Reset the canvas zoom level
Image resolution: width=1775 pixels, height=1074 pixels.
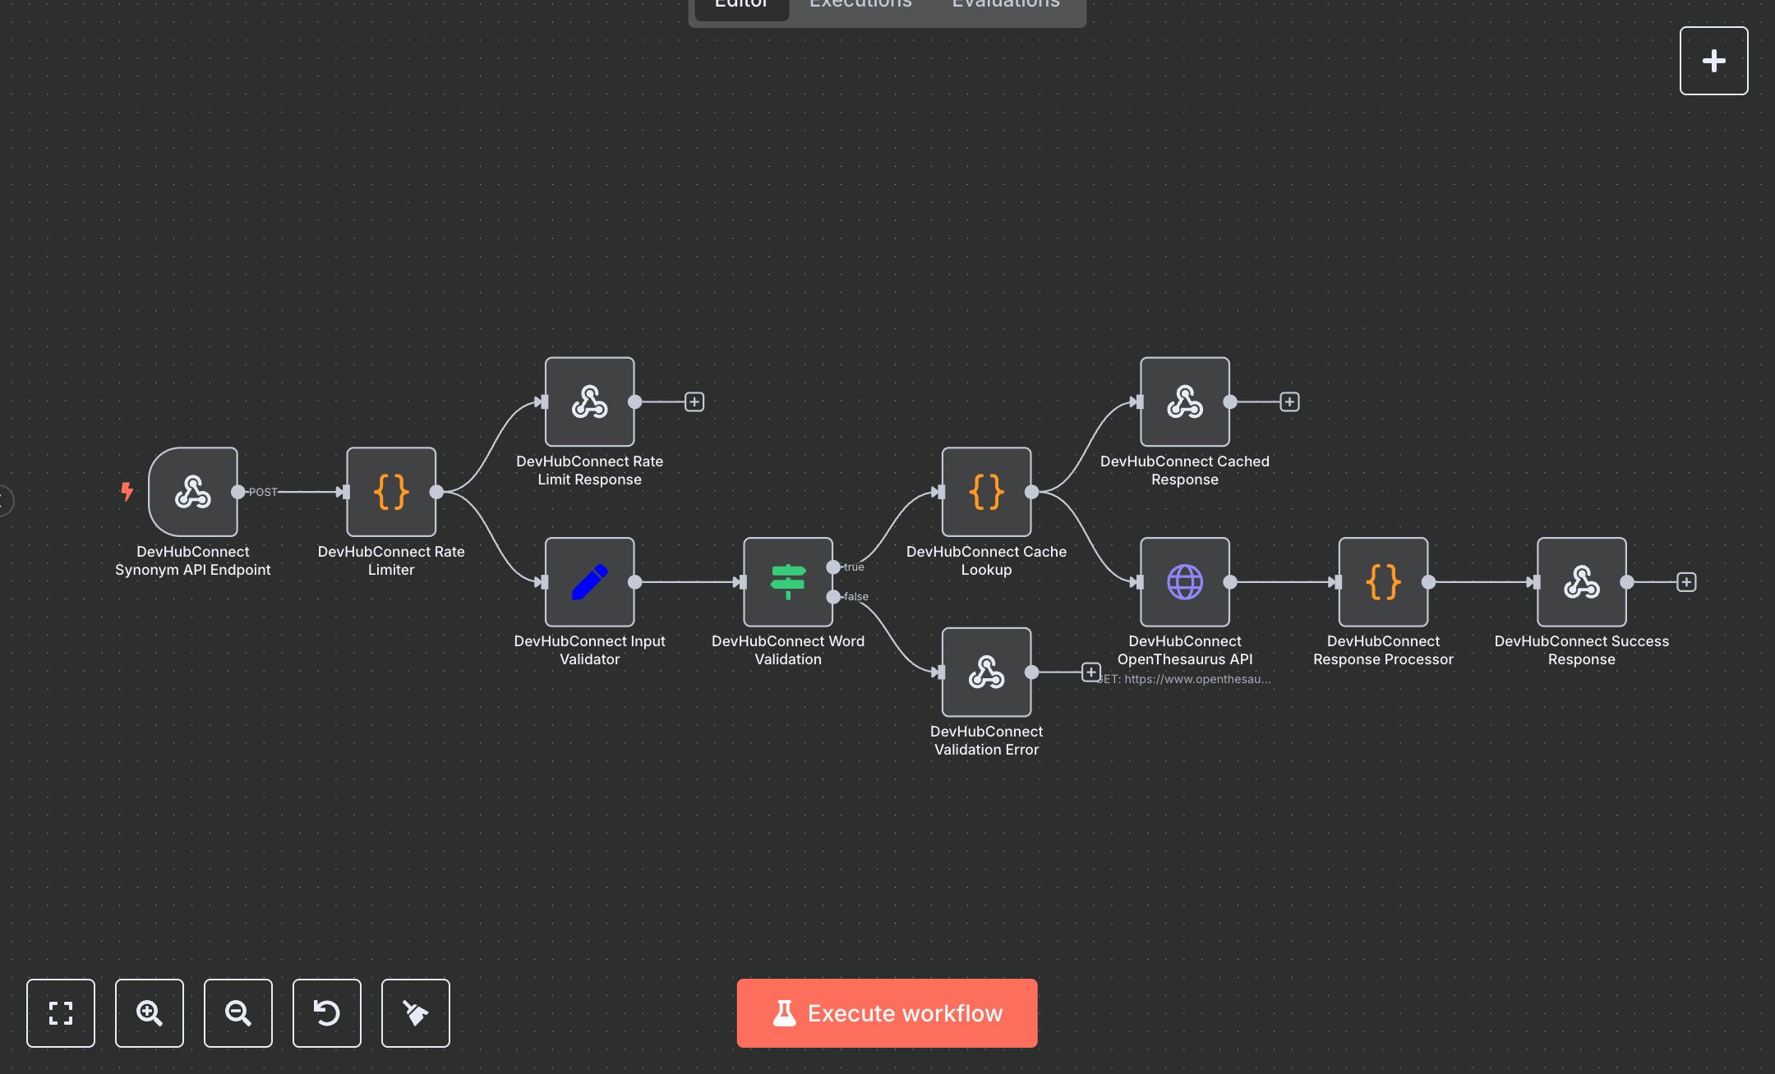pyautogui.click(x=327, y=1012)
